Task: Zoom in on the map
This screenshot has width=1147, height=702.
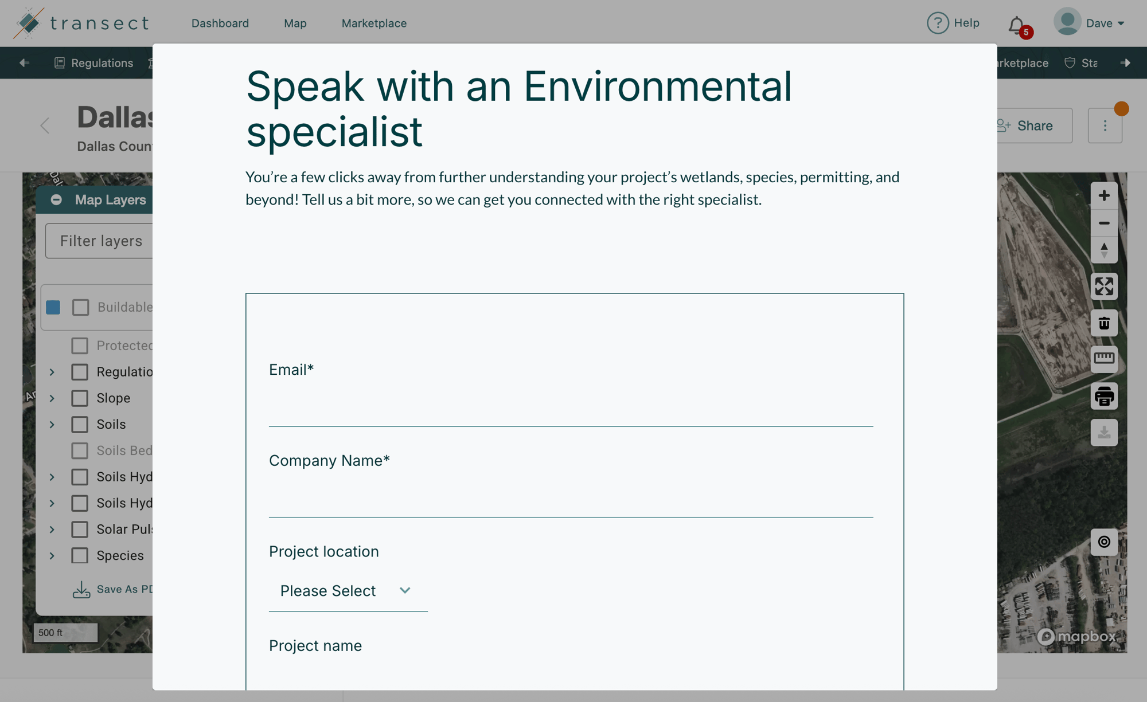Action: coord(1103,195)
